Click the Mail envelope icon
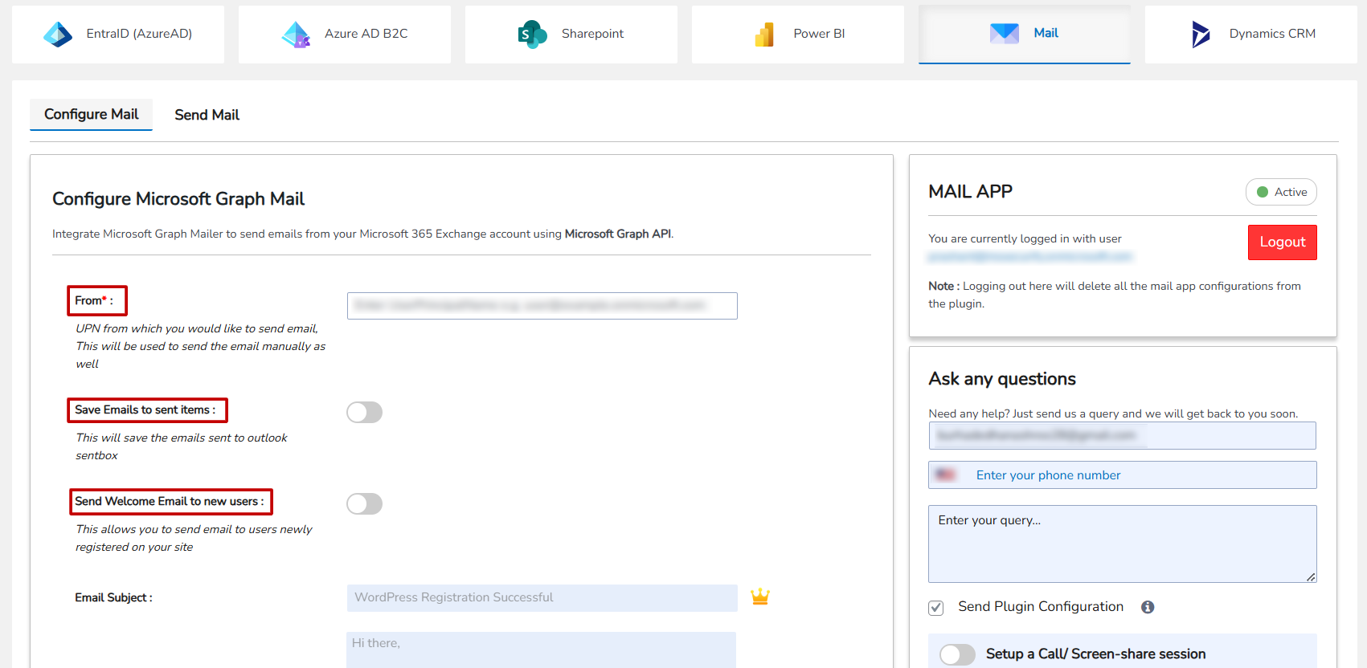Screen dimensions: 1367x668 (x=1005, y=33)
